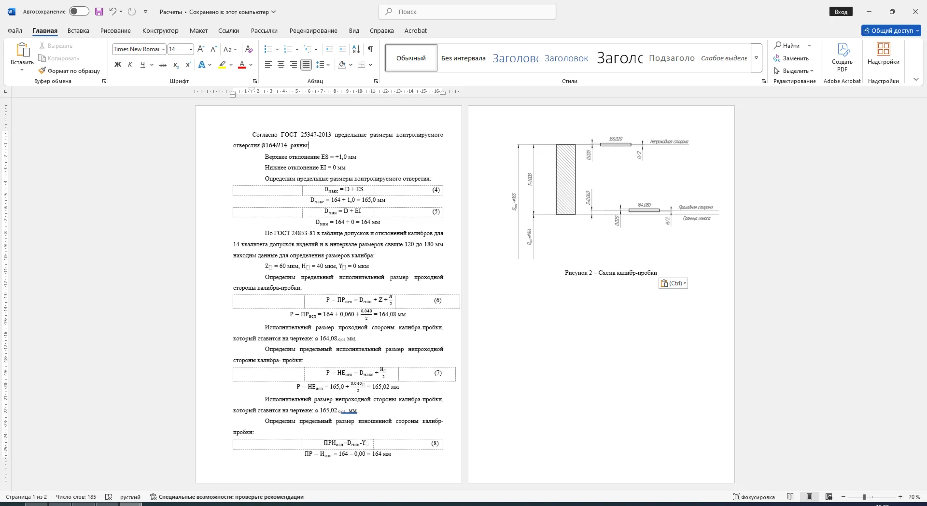Click the sort A-Z icon

click(x=356, y=49)
